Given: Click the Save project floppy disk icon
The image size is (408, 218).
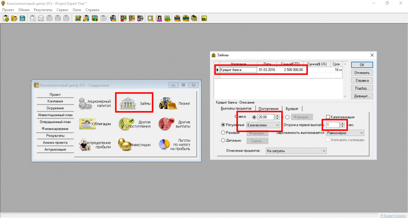Looking at the screenshot, I should tap(22, 18).
